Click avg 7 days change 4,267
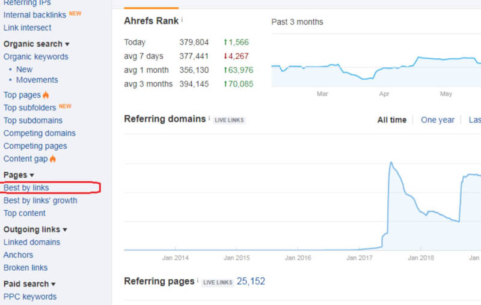 pyautogui.click(x=236, y=56)
